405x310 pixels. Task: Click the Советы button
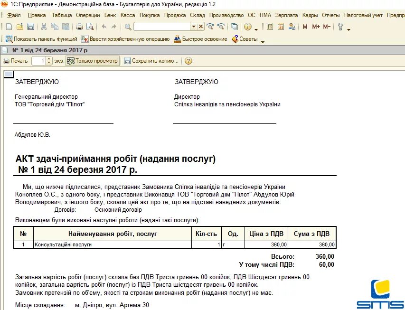pos(245,39)
